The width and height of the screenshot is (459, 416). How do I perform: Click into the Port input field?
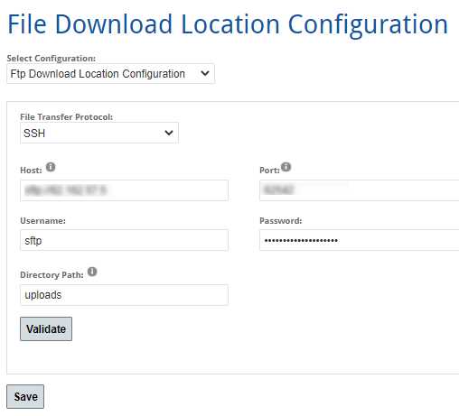[360, 190]
